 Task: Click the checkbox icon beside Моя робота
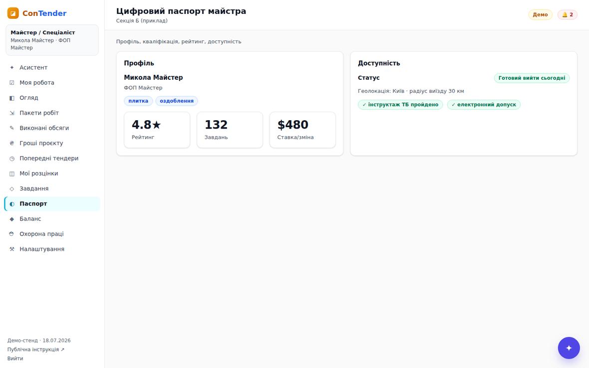pos(12,83)
